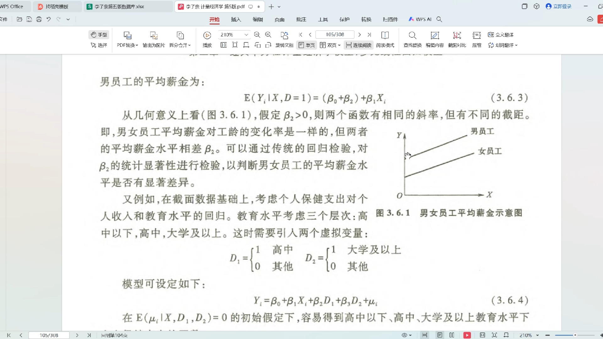Viewport: 603px width, 339px height.
Task: Click 立即登录 to sign in
Action: click(559, 6)
